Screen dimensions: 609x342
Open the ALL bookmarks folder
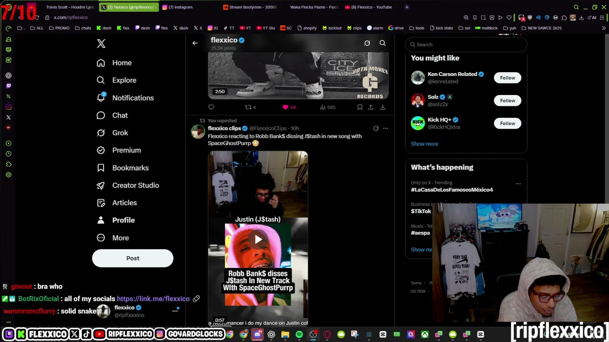click(37, 28)
